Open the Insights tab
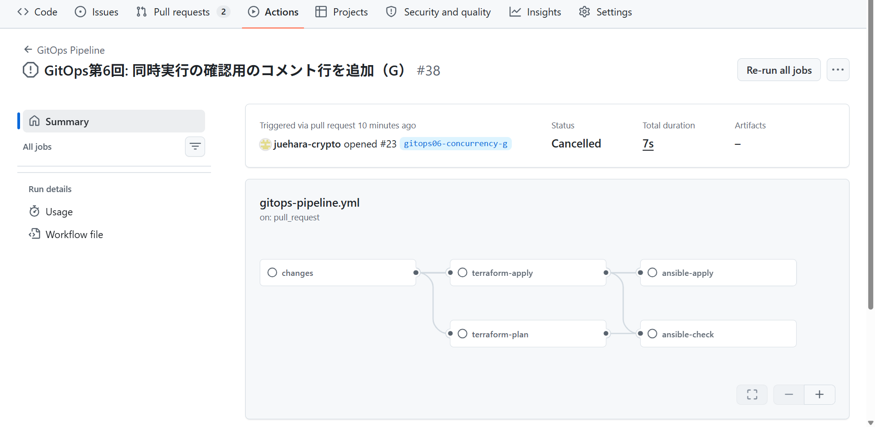The image size is (875, 427). click(535, 12)
